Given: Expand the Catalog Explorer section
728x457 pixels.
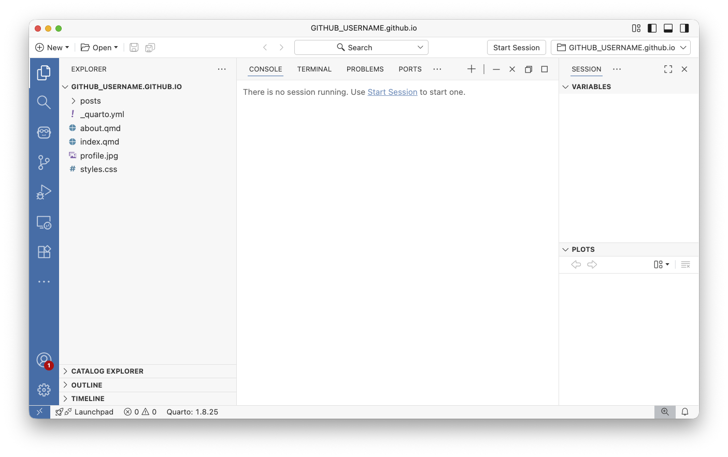Looking at the screenshot, I should pyautogui.click(x=107, y=372).
